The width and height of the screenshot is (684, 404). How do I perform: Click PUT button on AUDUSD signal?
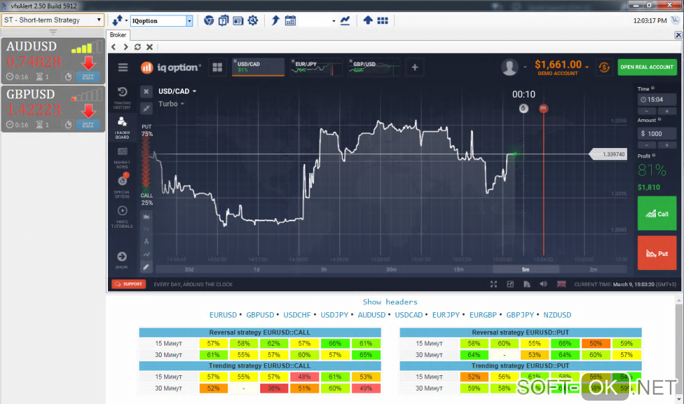click(88, 76)
